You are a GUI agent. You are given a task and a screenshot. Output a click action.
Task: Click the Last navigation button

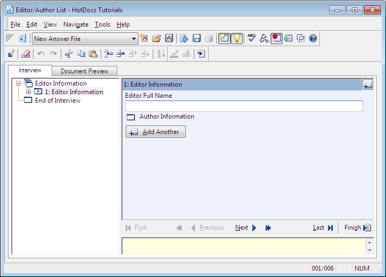[x=323, y=228]
